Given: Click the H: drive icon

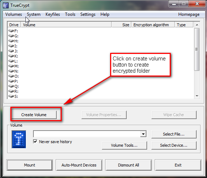Looking at the screenshot, I should click(11, 41).
